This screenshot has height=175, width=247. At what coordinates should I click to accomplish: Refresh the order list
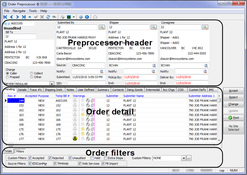tap(48, 17)
